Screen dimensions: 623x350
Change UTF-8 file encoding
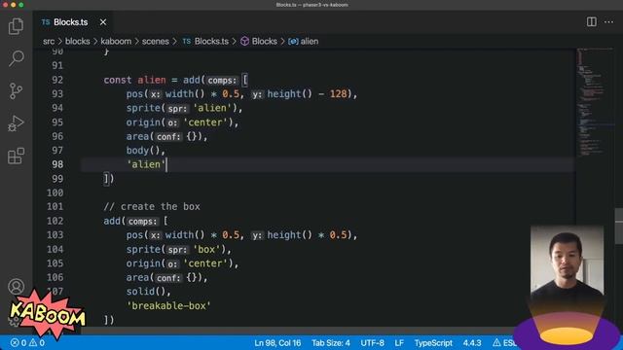(x=372, y=343)
